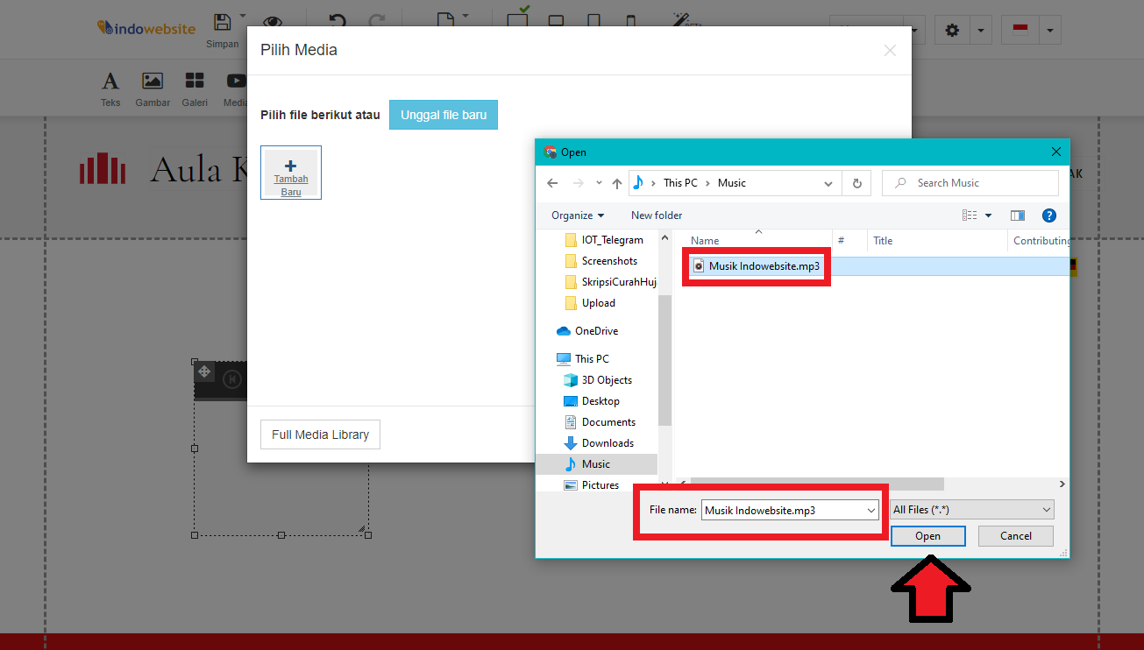This screenshot has width=1144, height=650.
Task: Expand the Organize menu
Action: point(578,215)
